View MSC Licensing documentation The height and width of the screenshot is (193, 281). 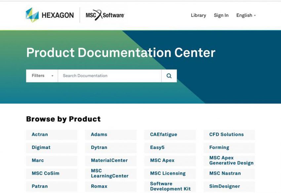pyautogui.click(x=170, y=174)
